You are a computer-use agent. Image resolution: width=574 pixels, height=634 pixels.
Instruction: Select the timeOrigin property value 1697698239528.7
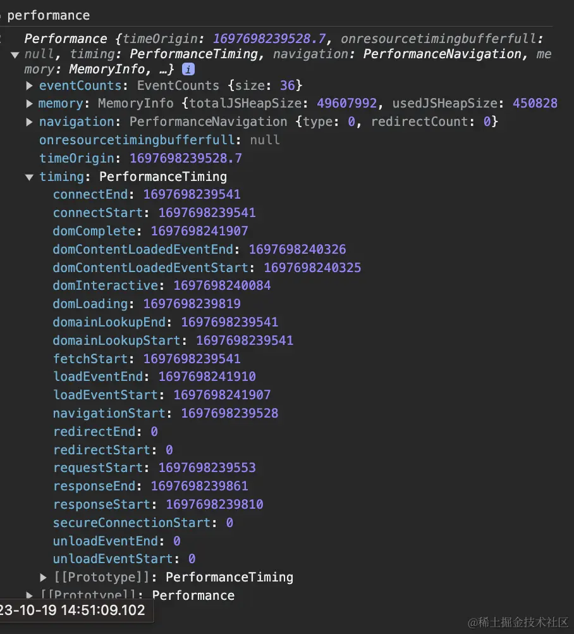(185, 158)
